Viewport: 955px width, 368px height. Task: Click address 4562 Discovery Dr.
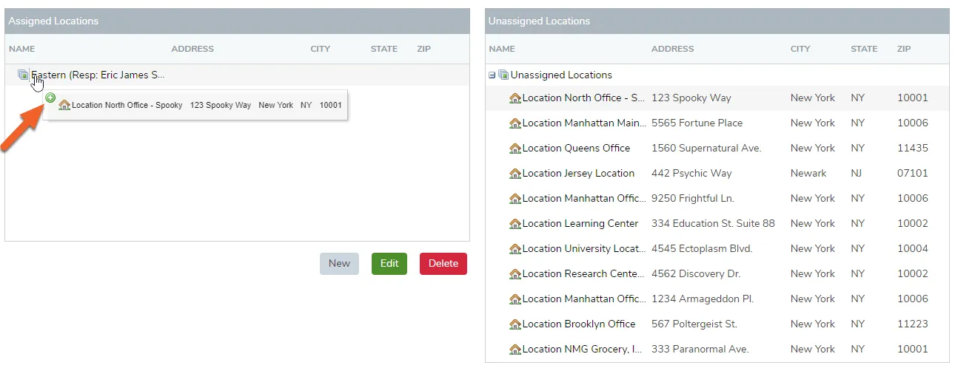[x=696, y=274]
